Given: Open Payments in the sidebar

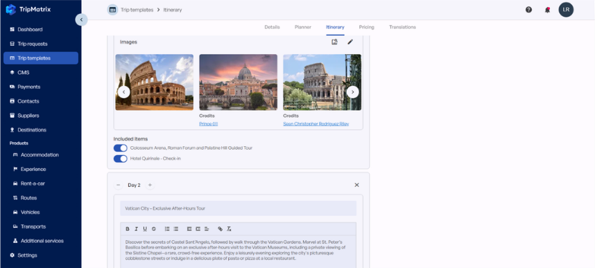Looking at the screenshot, I should click(x=41, y=87).
